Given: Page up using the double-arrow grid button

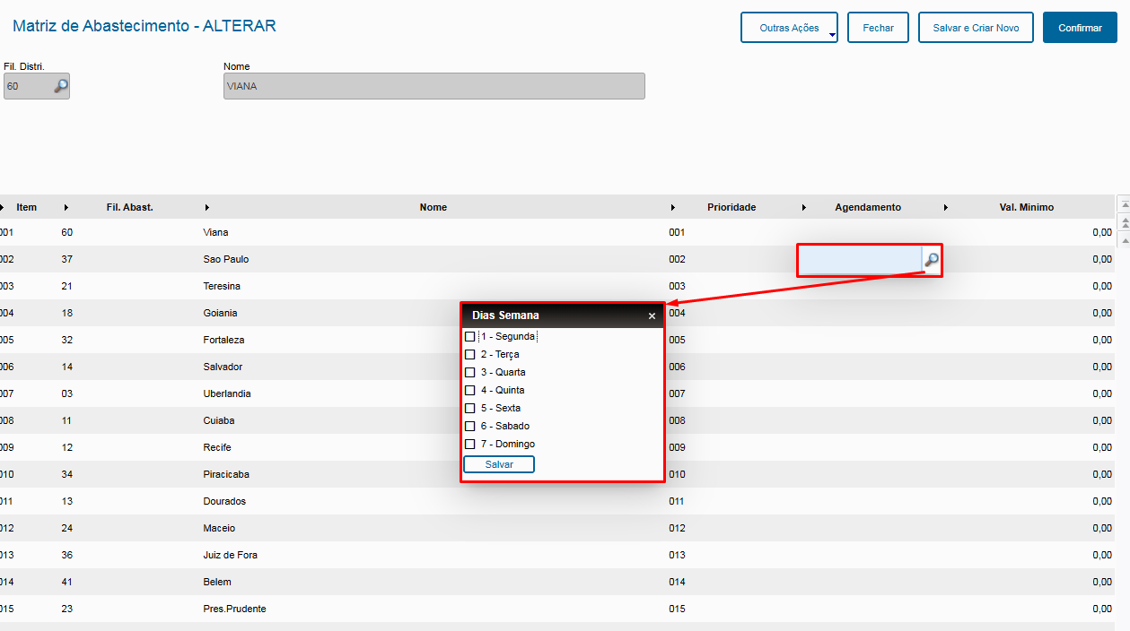Looking at the screenshot, I should tap(1123, 222).
